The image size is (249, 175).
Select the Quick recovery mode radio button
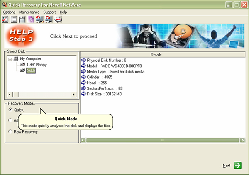coord(10,109)
